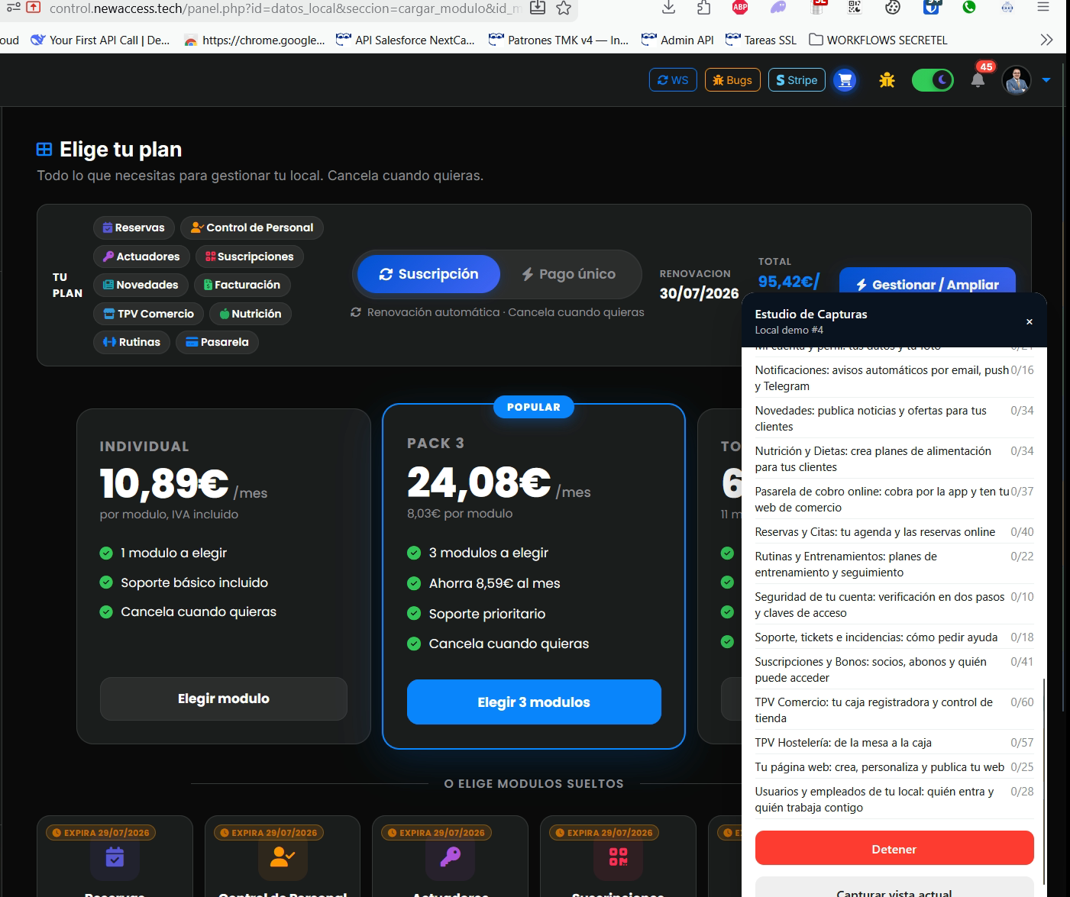
Task: Click the Suscripciones module card icon
Action: click(x=618, y=857)
